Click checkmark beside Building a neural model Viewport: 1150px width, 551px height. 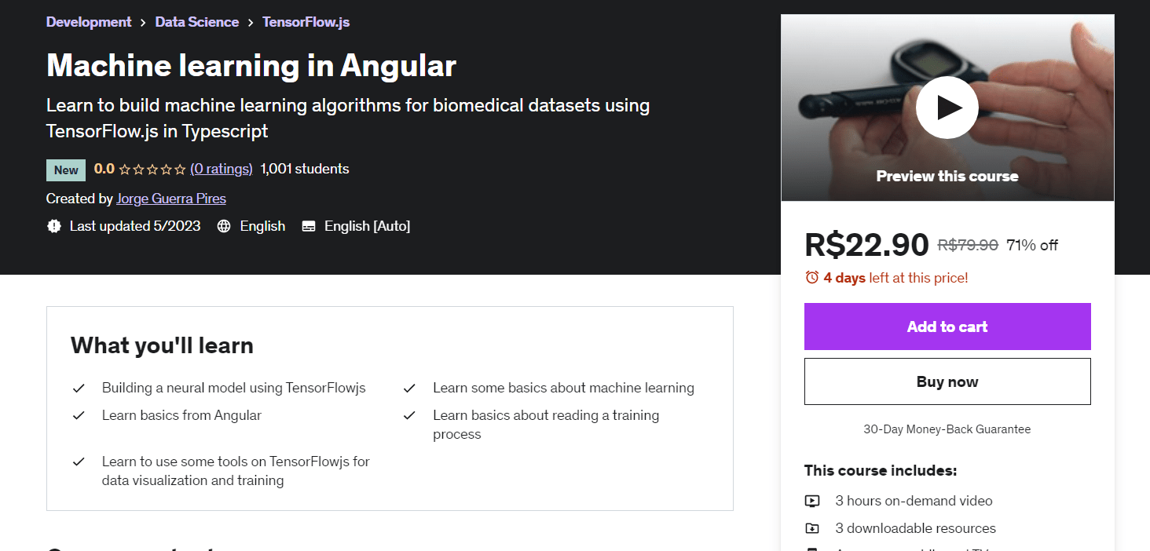(79, 388)
